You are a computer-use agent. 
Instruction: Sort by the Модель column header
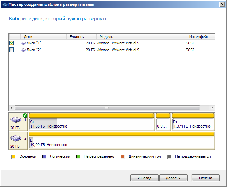(141, 37)
